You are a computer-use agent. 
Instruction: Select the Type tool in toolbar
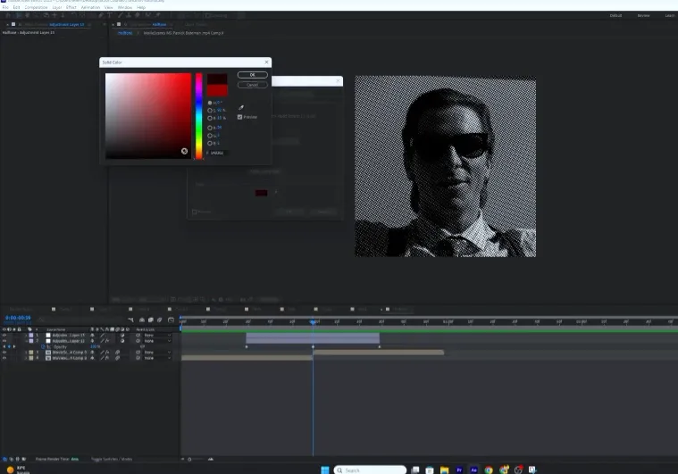pyautogui.click(x=110, y=15)
